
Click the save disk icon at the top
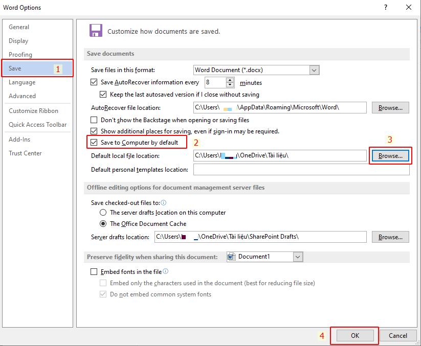(96, 31)
